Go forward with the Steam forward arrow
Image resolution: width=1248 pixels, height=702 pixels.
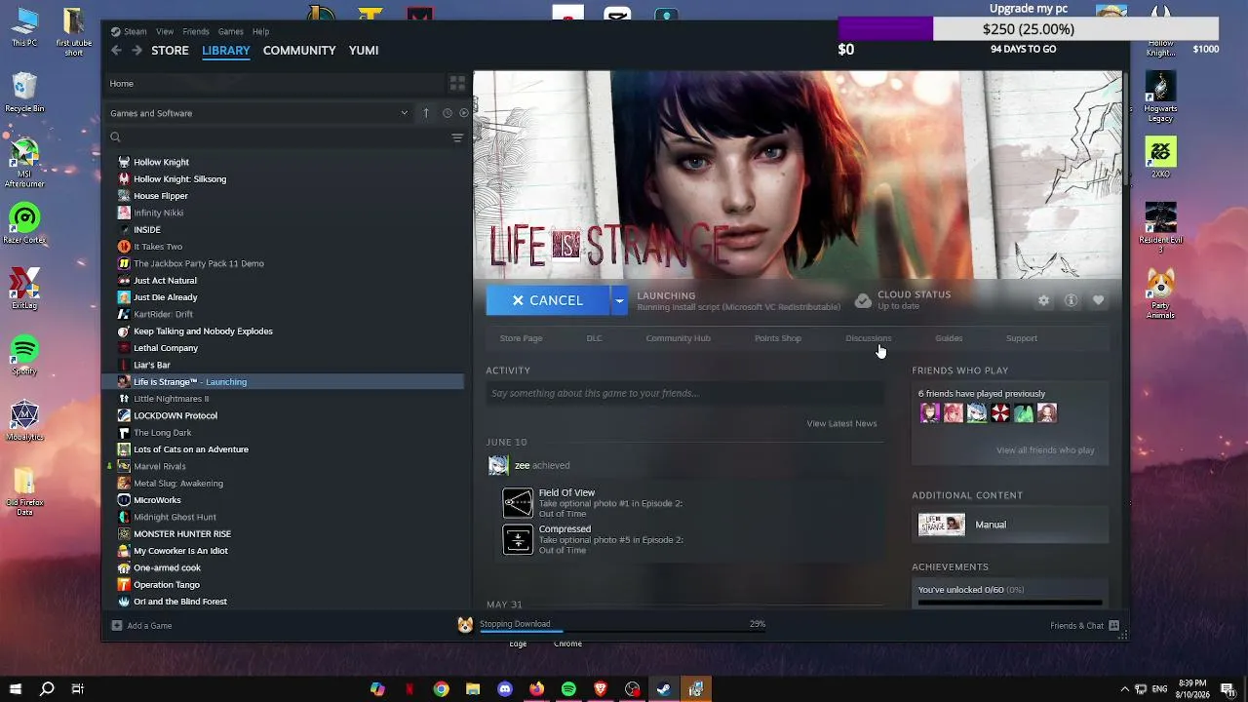[x=137, y=50]
